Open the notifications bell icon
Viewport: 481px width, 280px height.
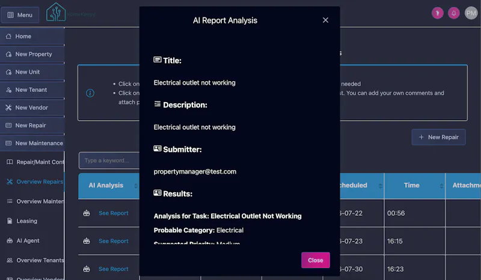pos(454,13)
